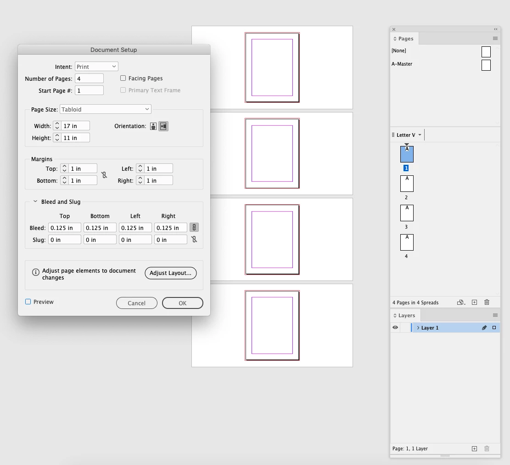The width and height of the screenshot is (510, 465).
Task: Open Pages panel flyout menu
Action: (495, 39)
